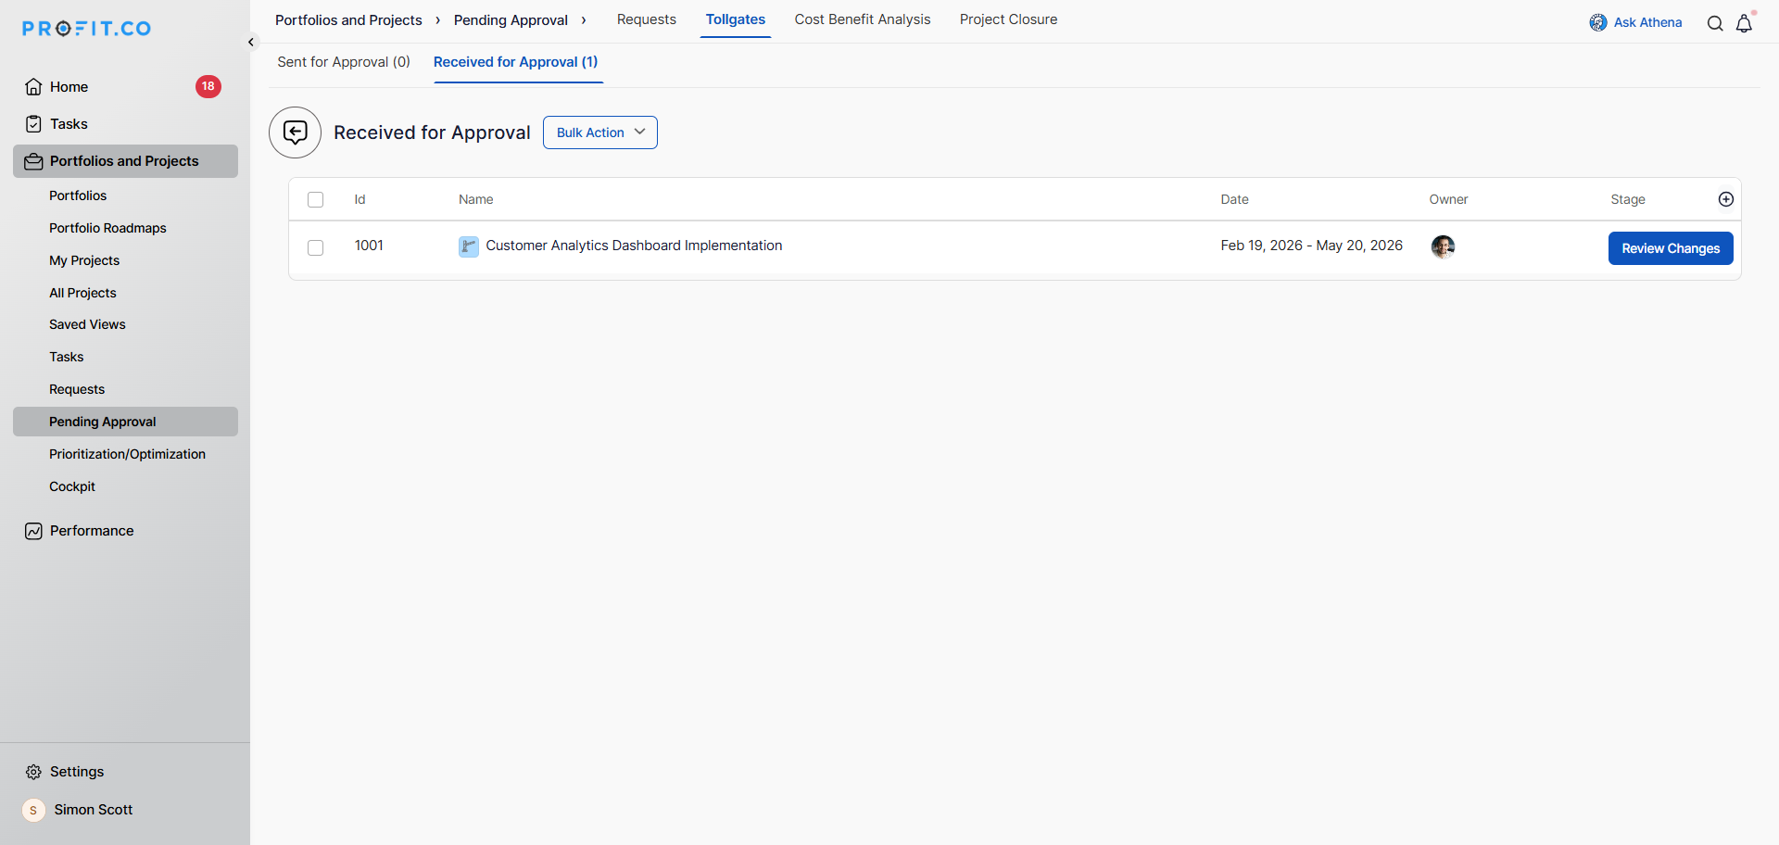Image resolution: width=1779 pixels, height=845 pixels.
Task: Check the box for project 1001
Action: (x=315, y=247)
